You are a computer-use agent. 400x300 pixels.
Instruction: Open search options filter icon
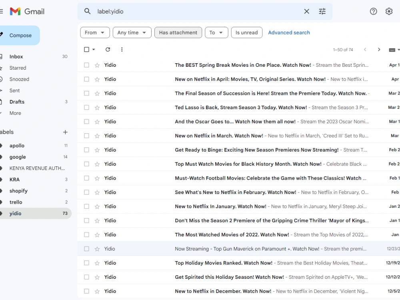[x=322, y=11]
